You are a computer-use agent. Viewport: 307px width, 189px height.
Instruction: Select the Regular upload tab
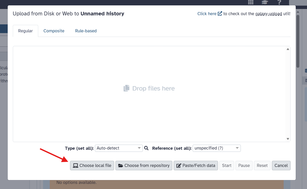coord(25,31)
